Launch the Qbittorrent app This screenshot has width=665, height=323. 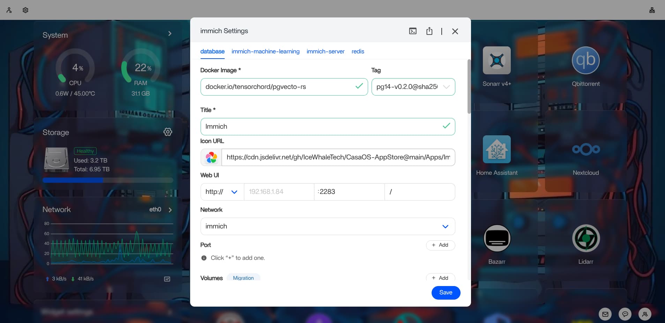pos(586,60)
